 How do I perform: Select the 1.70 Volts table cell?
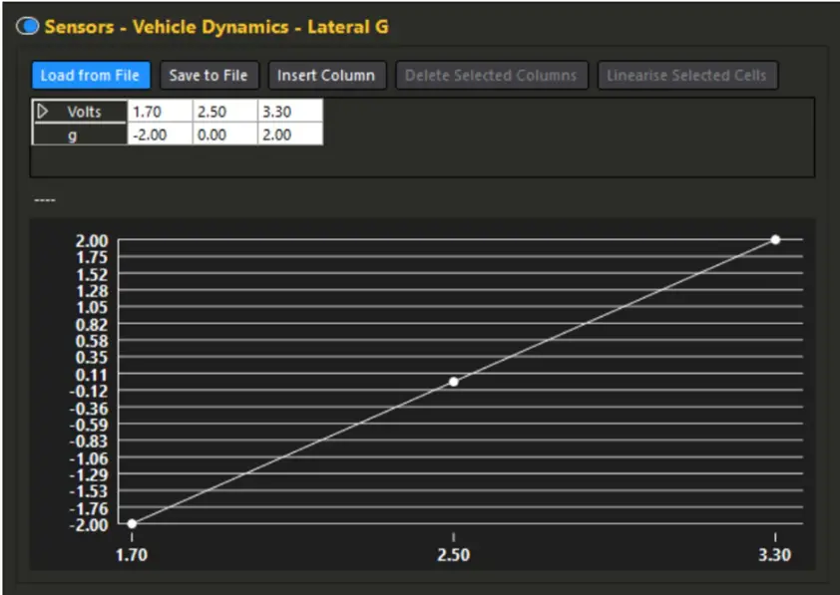[x=159, y=112]
